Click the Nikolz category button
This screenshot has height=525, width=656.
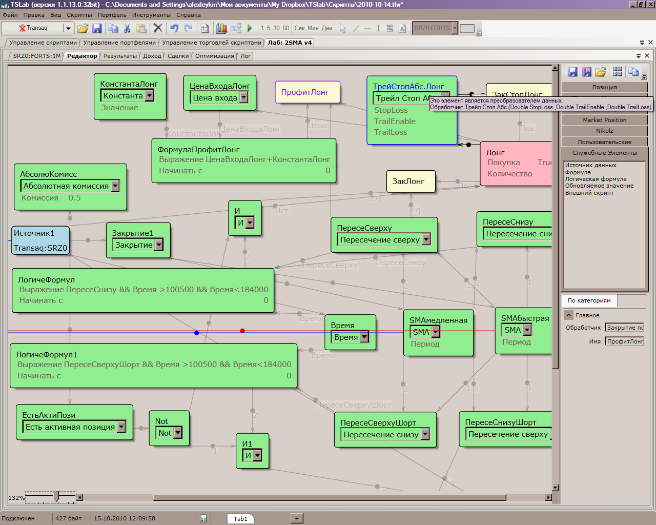click(x=604, y=131)
